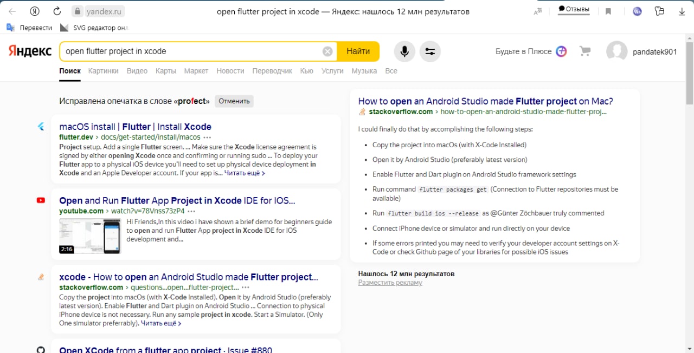The width and height of the screenshot is (694, 353).
Task: Open the browser extensions icon
Action: (x=659, y=11)
